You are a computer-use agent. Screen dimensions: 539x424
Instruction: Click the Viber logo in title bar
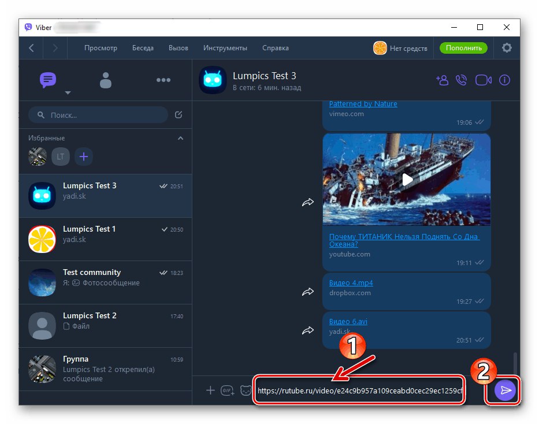(28, 28)
